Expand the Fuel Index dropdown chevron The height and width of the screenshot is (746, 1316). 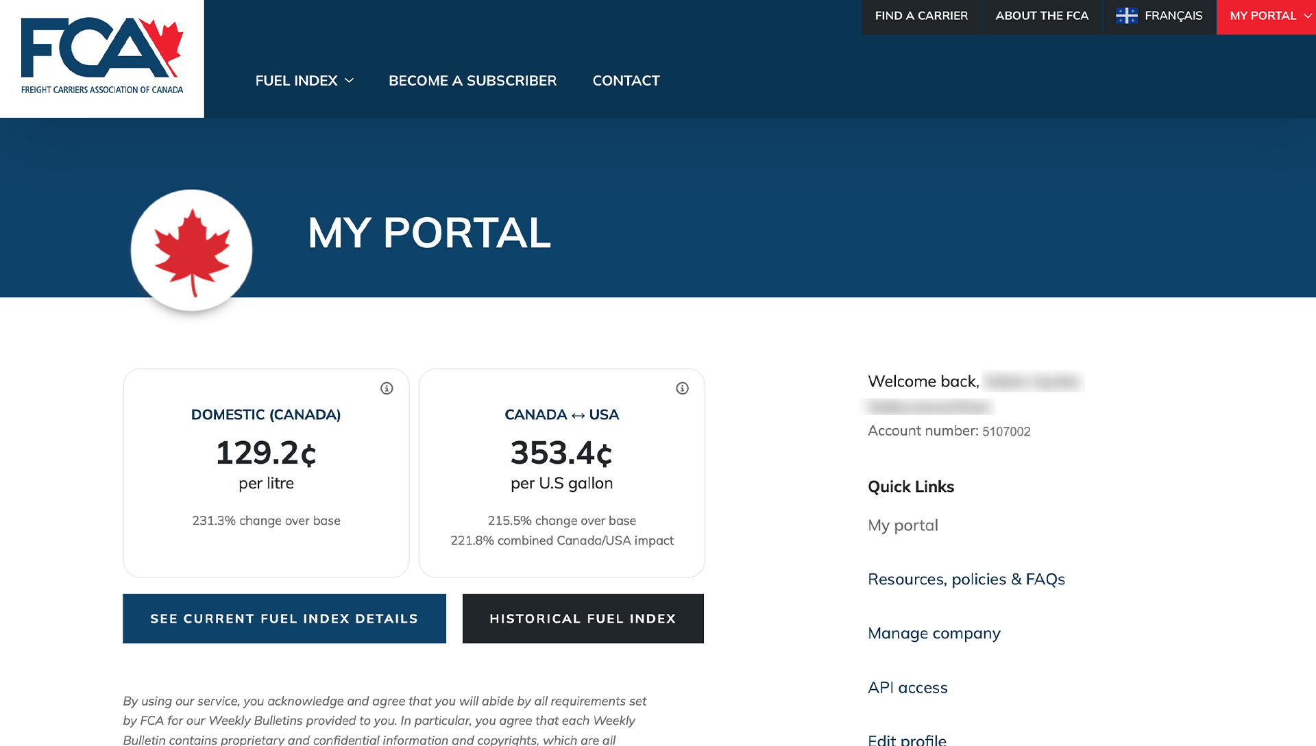[349, 81]
